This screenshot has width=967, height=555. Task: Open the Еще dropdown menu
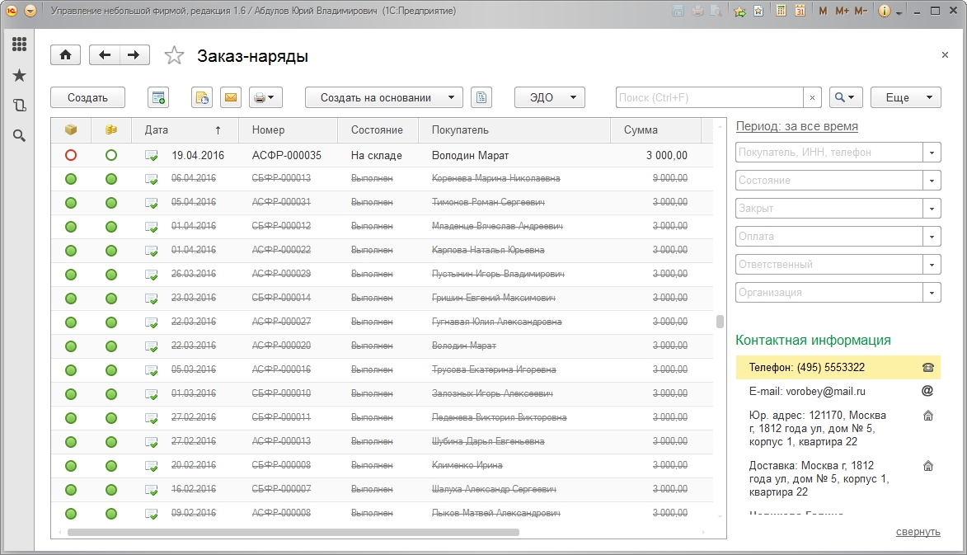point(905,97)
